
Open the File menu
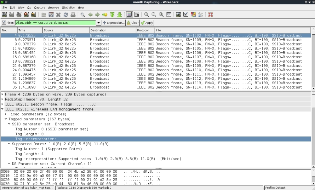[x=5, y=8]
